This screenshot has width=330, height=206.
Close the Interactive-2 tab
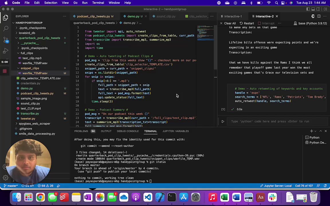pos(277,16)
